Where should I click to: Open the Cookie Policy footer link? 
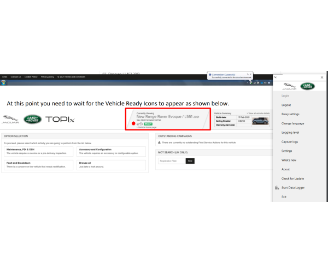[31, 77]
